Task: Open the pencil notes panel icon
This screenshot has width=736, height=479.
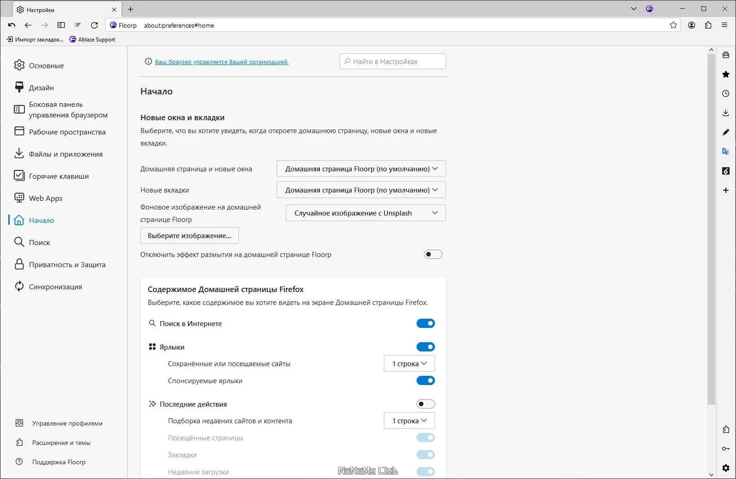Action: tap(726, 132)
